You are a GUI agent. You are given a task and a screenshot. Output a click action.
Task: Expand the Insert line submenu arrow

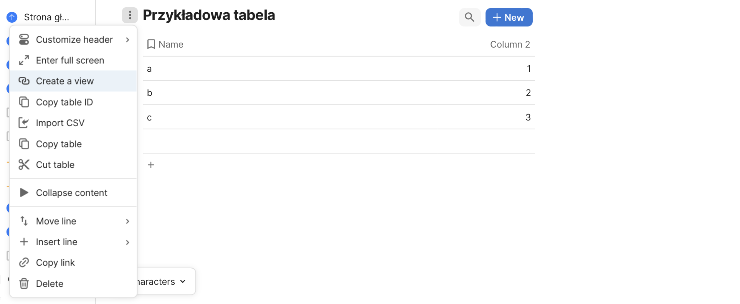click(x=127, y=242)
